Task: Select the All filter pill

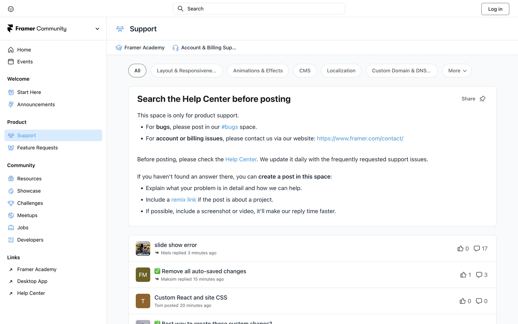Action: [137, 71]
